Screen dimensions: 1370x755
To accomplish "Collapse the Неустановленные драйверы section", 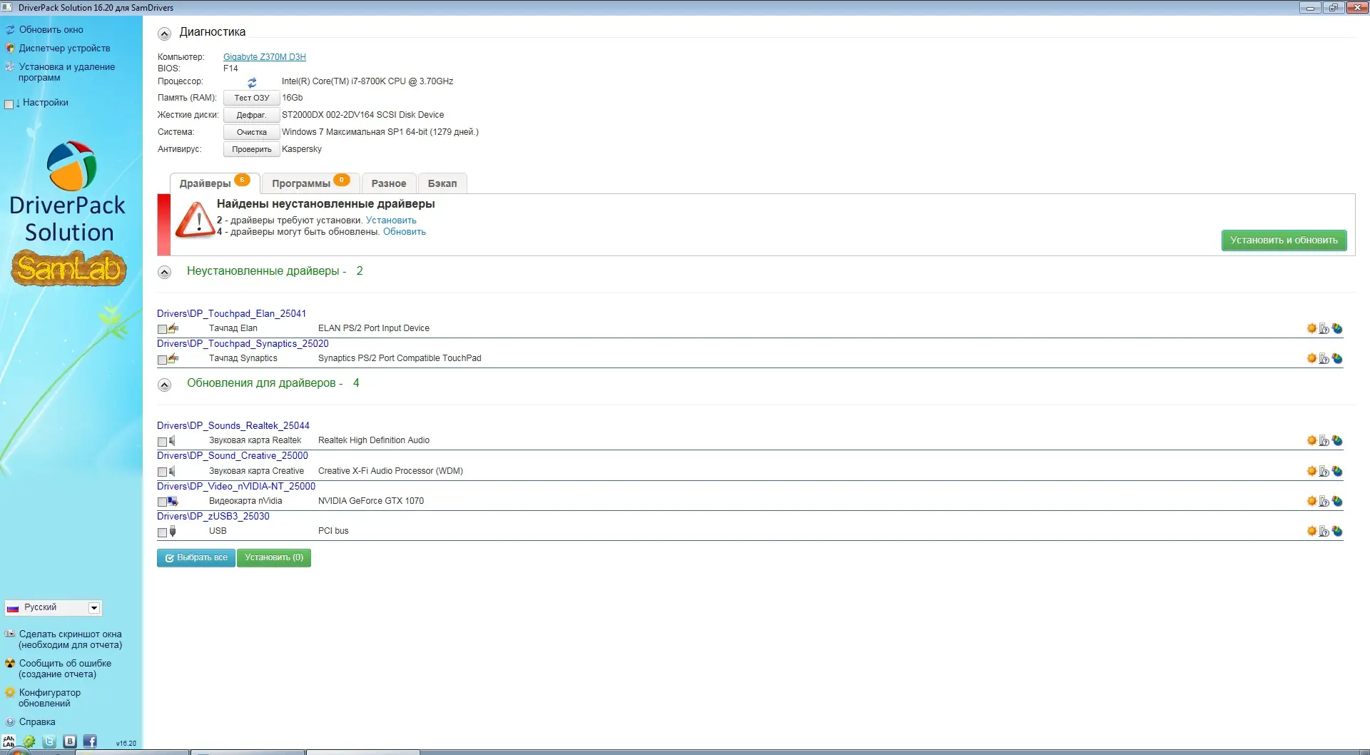I will (164, 272).
